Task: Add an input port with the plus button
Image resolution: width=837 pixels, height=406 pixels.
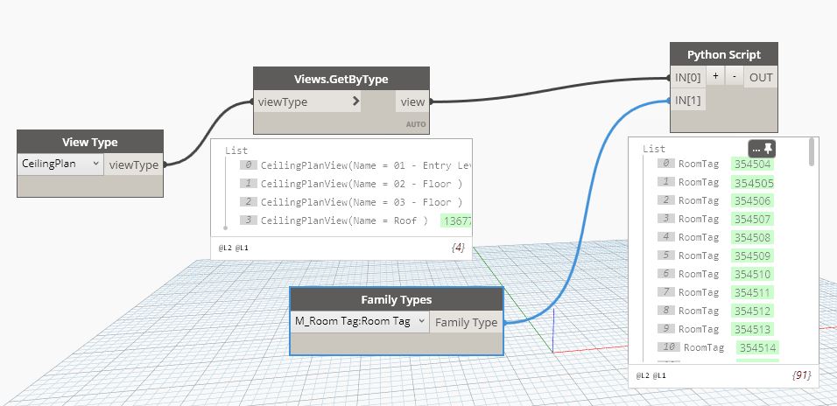Action: (x=715, y=77)
